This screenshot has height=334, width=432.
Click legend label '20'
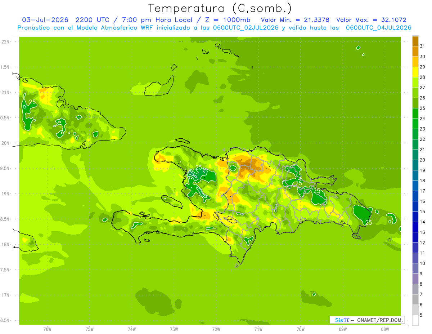[x=422, y=160]
